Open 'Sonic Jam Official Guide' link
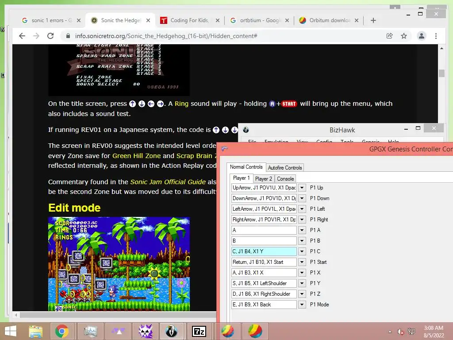 168,182
